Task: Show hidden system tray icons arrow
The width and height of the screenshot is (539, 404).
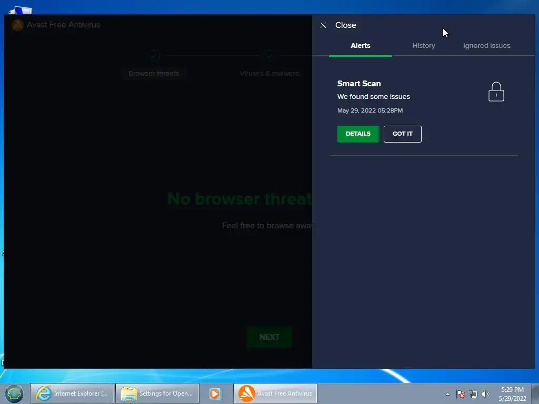Action: [x=447, y=394]
